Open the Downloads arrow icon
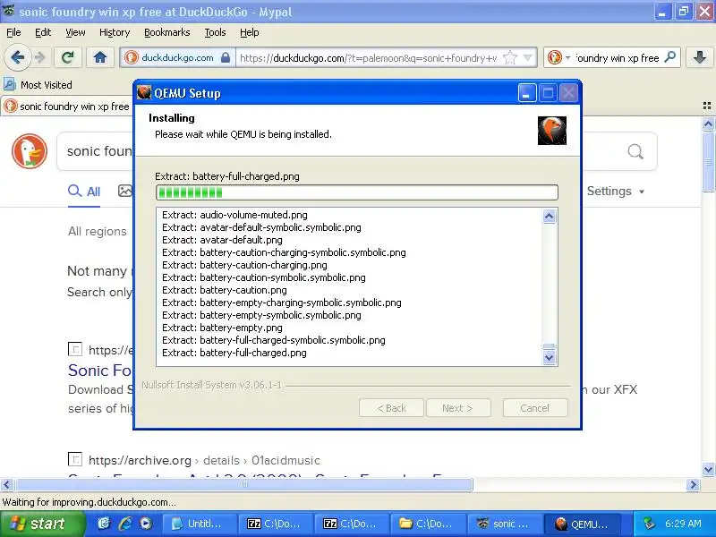Image resolution: width=716 pixels, height=537 pixels. coord(700,57)
